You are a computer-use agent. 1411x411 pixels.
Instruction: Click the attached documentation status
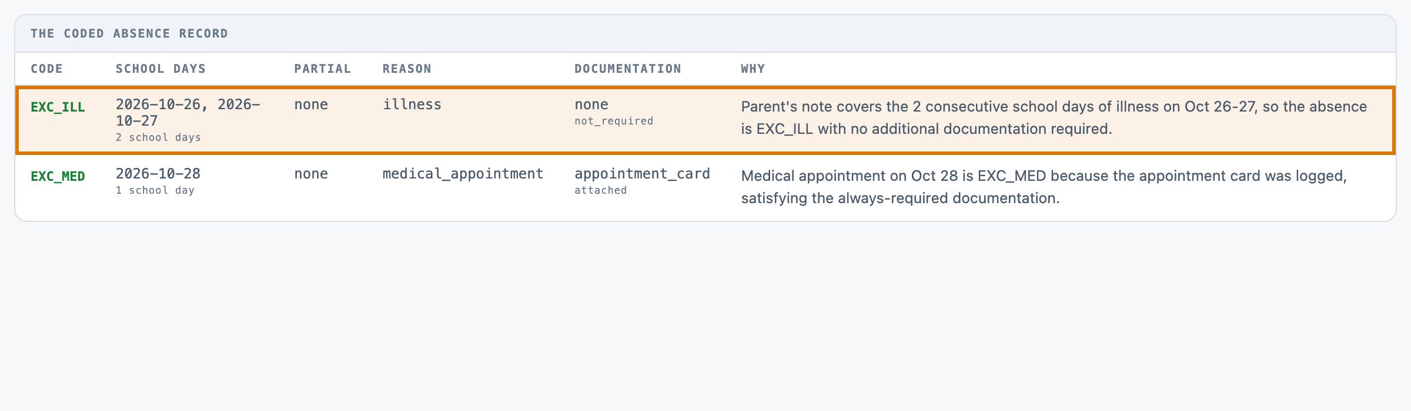click(x=600, y=190)
